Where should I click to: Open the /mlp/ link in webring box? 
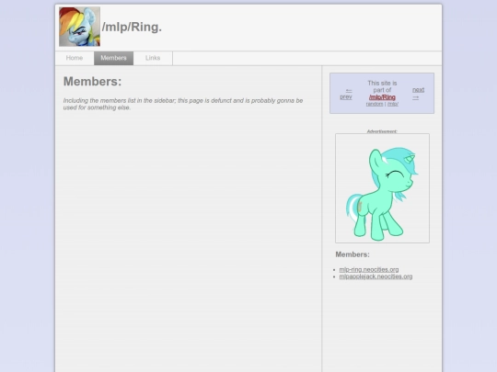pyautogui.click(x=393, y=104)
